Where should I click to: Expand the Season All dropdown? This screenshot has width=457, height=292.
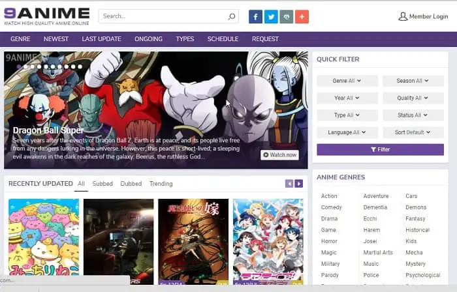[x=413, y=81]
